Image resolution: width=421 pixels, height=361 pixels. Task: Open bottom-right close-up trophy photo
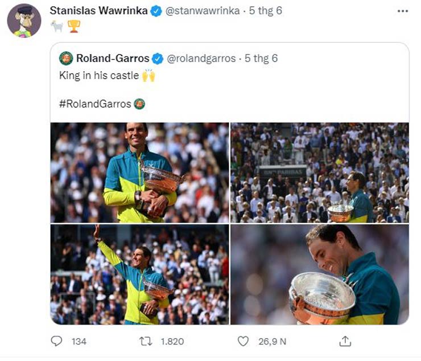320,274
